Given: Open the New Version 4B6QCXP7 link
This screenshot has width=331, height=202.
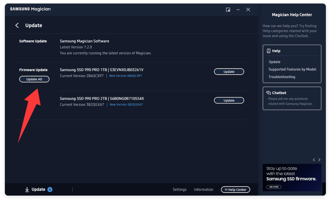Looking at the screenshot, I should [x=125, y=76].
